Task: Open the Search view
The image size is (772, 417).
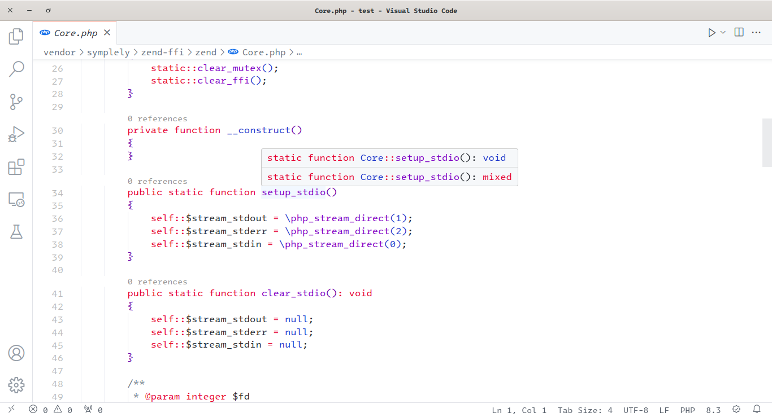Action: 16,69
